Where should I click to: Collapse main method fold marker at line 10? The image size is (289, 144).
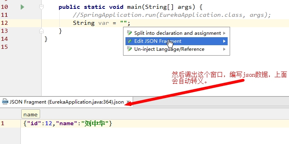click(x=41, y=7)
